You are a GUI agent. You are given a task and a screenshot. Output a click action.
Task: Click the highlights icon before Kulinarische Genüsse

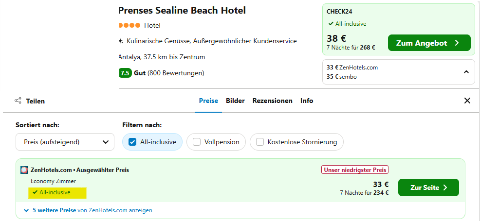121,41
